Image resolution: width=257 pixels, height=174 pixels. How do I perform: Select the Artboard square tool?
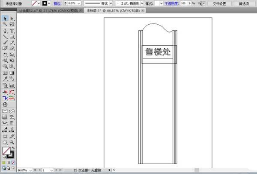click(5, 136)
